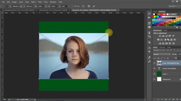The image size is (181, 101).
Task: Toggle lock image pixels brush icon
Action: pos(161,58)
